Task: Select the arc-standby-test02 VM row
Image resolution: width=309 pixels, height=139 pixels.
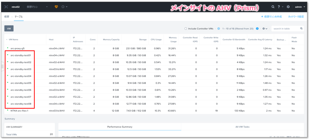Action: point(154,62)
